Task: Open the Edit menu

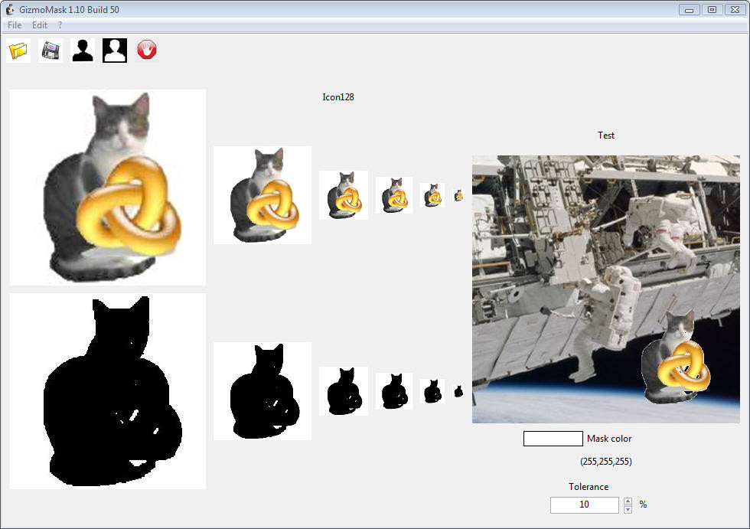Action: 40,24
